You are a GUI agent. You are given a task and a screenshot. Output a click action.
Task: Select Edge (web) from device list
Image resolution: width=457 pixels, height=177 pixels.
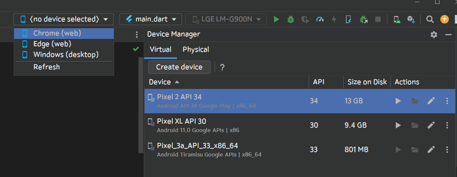(x=64, y=44)
